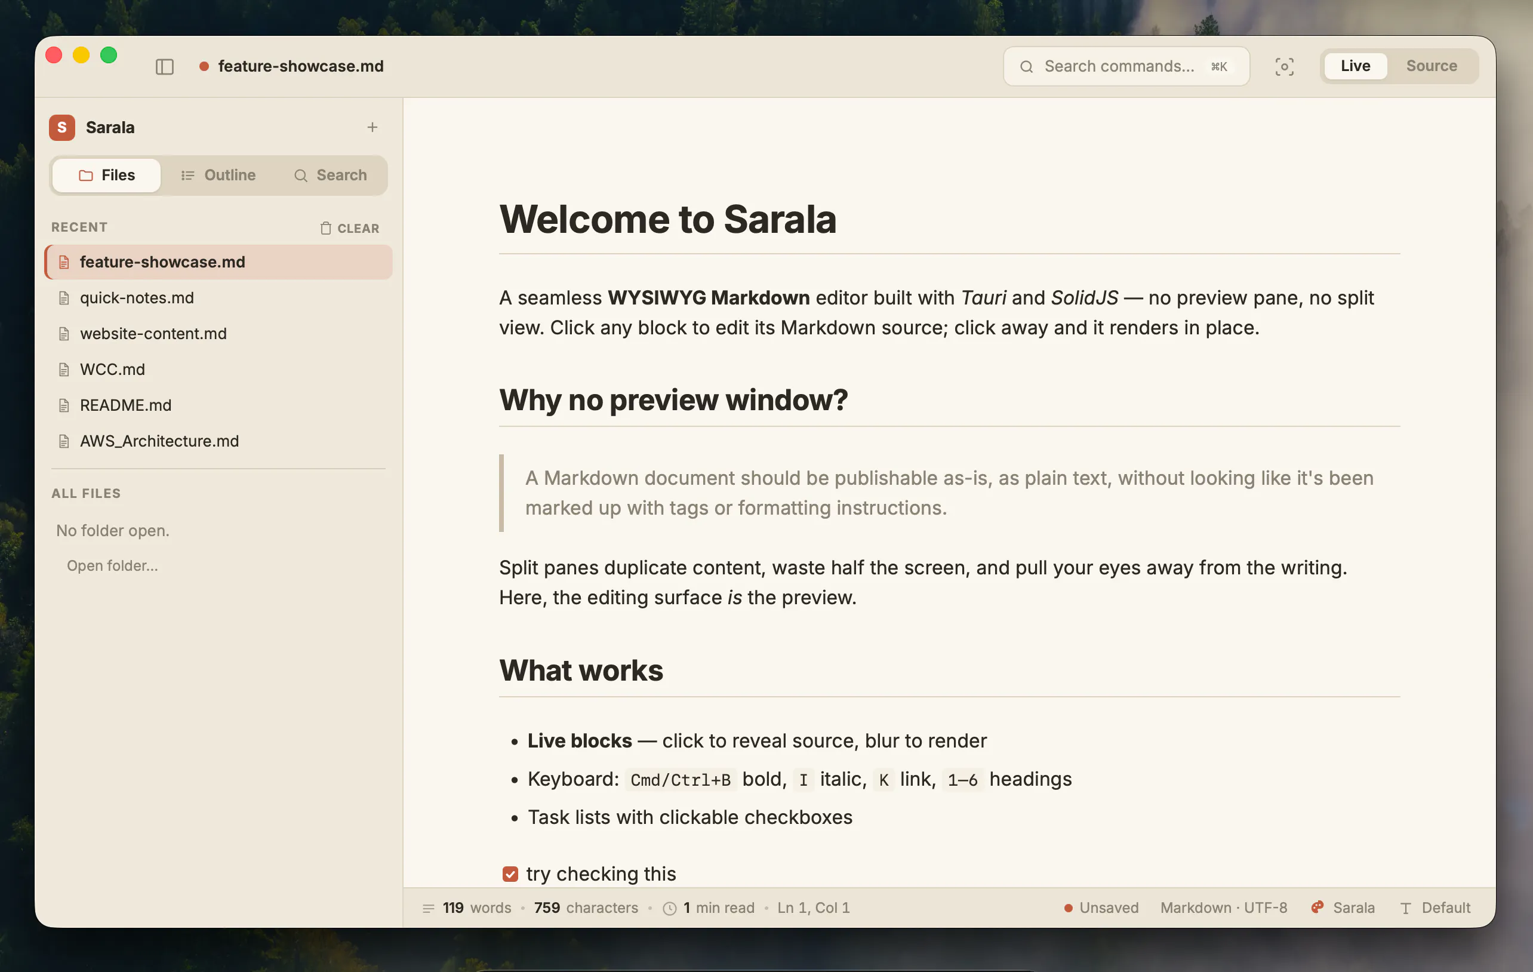Click the Live blocks bullet item
Viewport: 1533px width, 972px height.
[x=757, y=741]
